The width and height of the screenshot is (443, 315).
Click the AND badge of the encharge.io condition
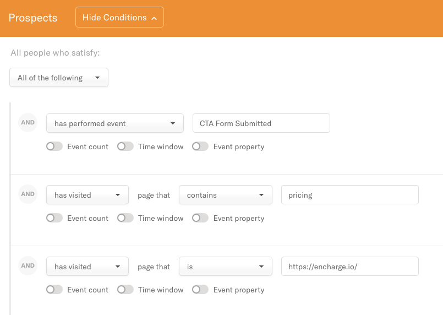point(28,265)
